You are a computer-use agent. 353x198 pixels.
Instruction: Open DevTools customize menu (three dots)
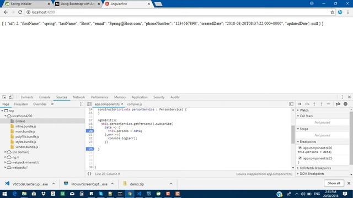click(342, 97)
